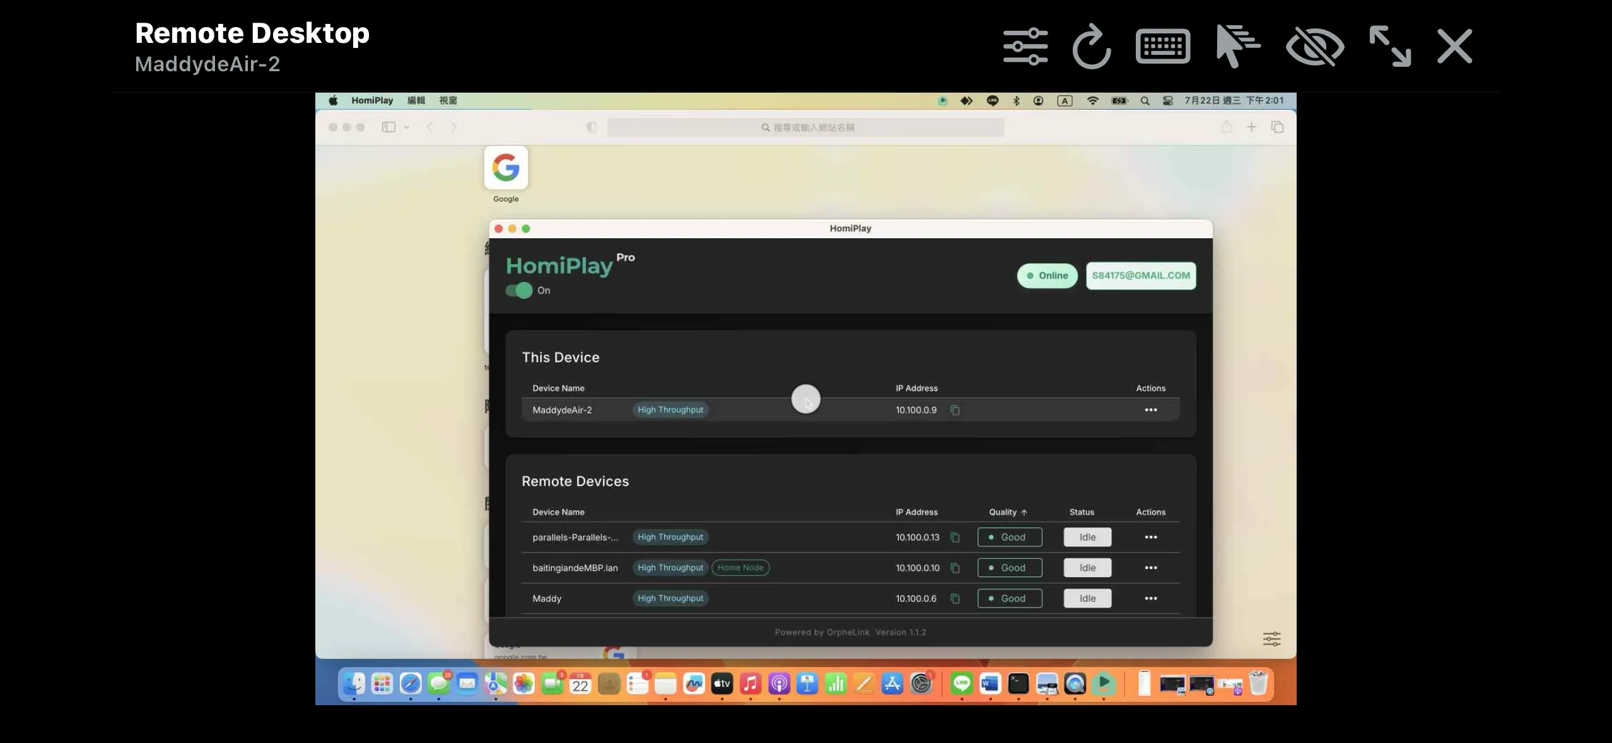This screenshot has width=1612, height=743.
Task: Open the Wi-Fi status menu
Action: tap(1092, 101)
